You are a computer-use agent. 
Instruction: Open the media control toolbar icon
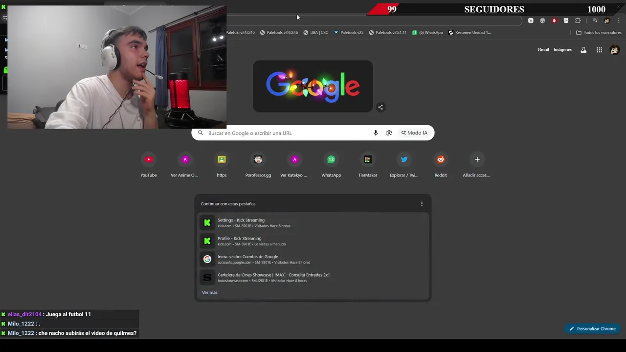coord(595,21)
